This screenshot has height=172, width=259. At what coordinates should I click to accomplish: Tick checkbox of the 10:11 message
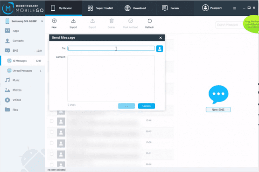tap(51, 154)
